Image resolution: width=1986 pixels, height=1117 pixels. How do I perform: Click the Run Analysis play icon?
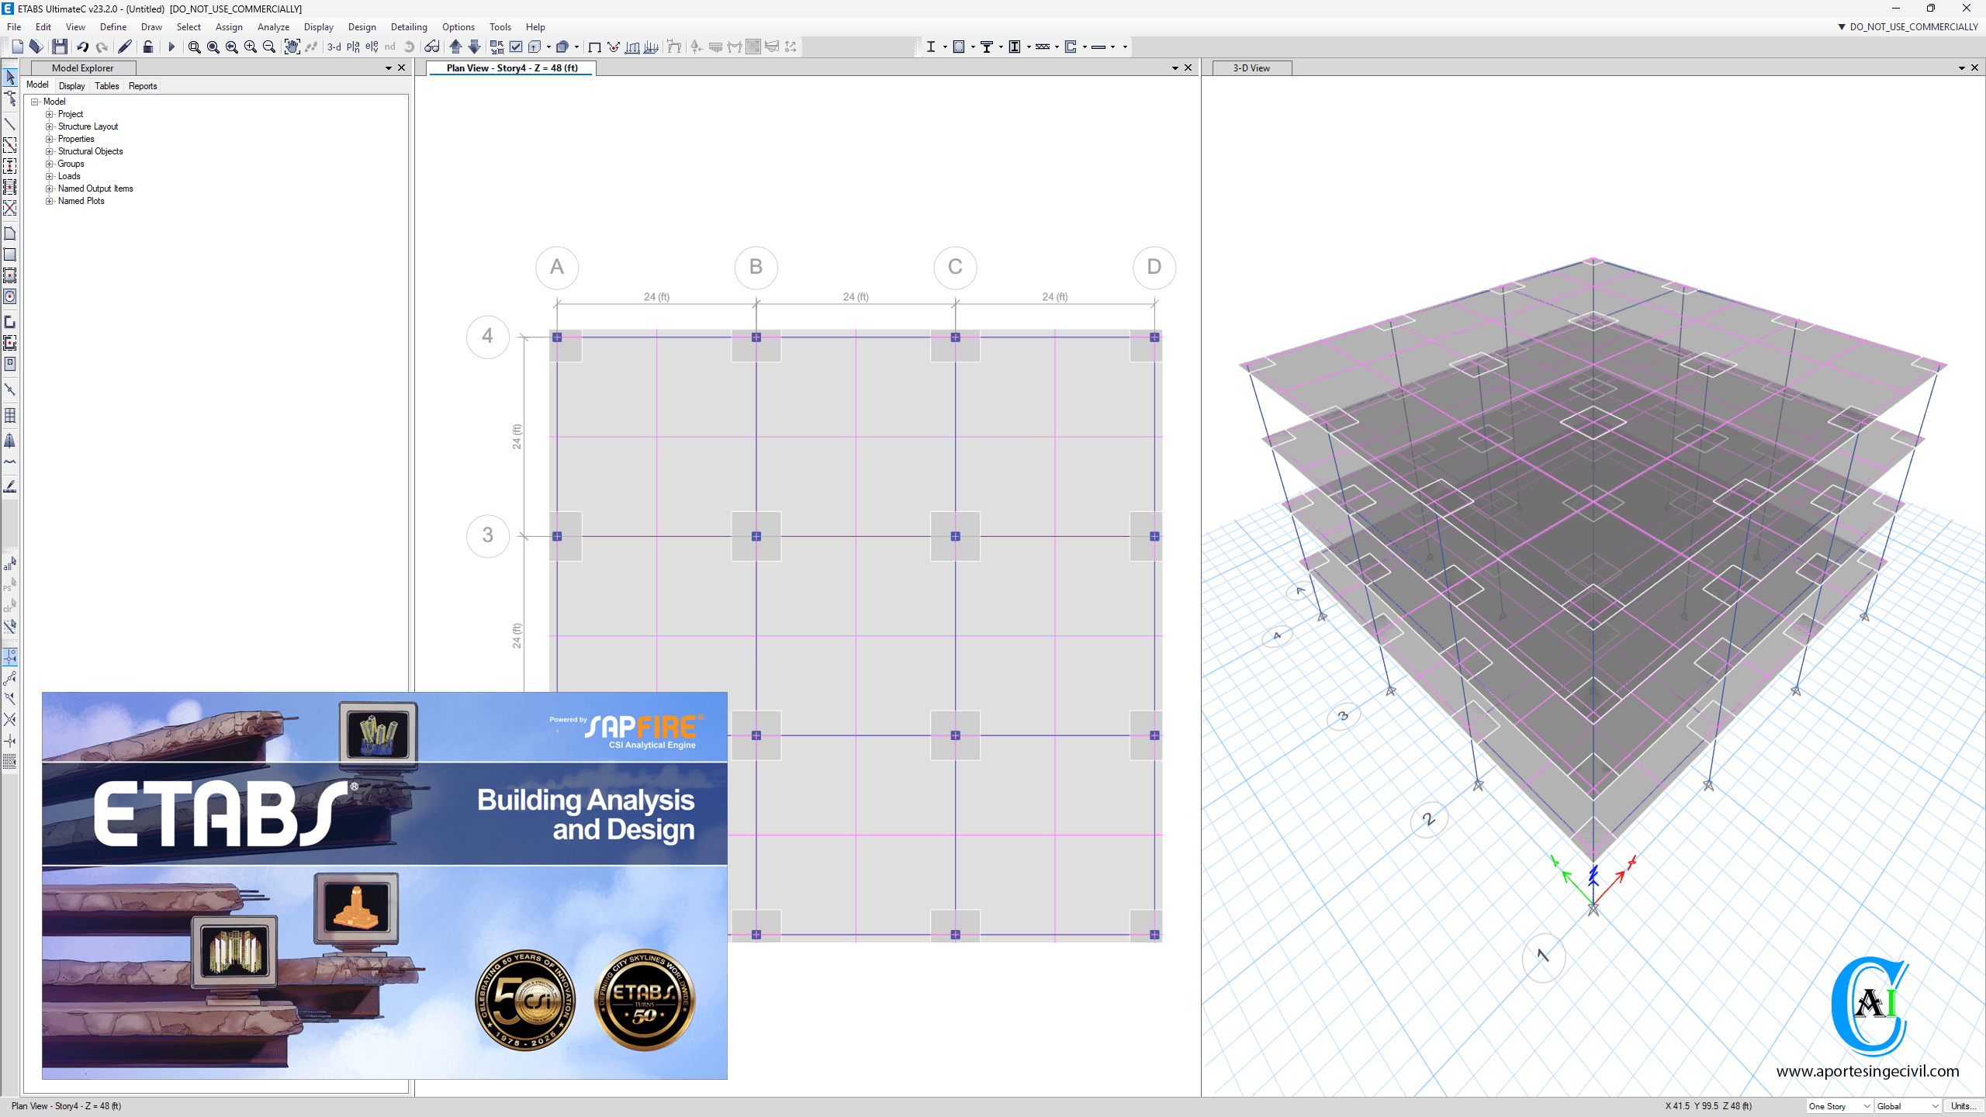(171, 47)
